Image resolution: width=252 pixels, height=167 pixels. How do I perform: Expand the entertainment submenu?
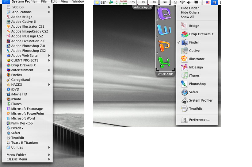[x=27, y=70]
